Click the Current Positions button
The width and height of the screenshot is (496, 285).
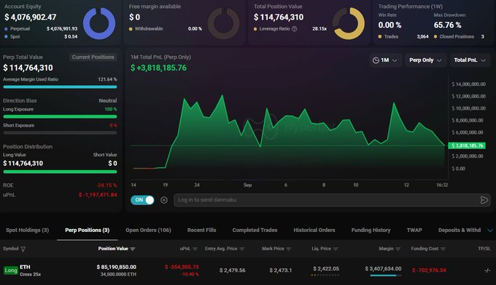(x=93, y=57)
